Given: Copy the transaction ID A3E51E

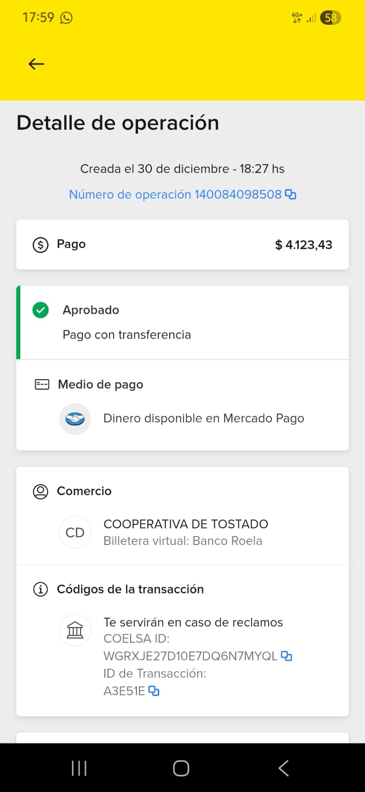Looking at the screenshot, I should tap(154, 691).
